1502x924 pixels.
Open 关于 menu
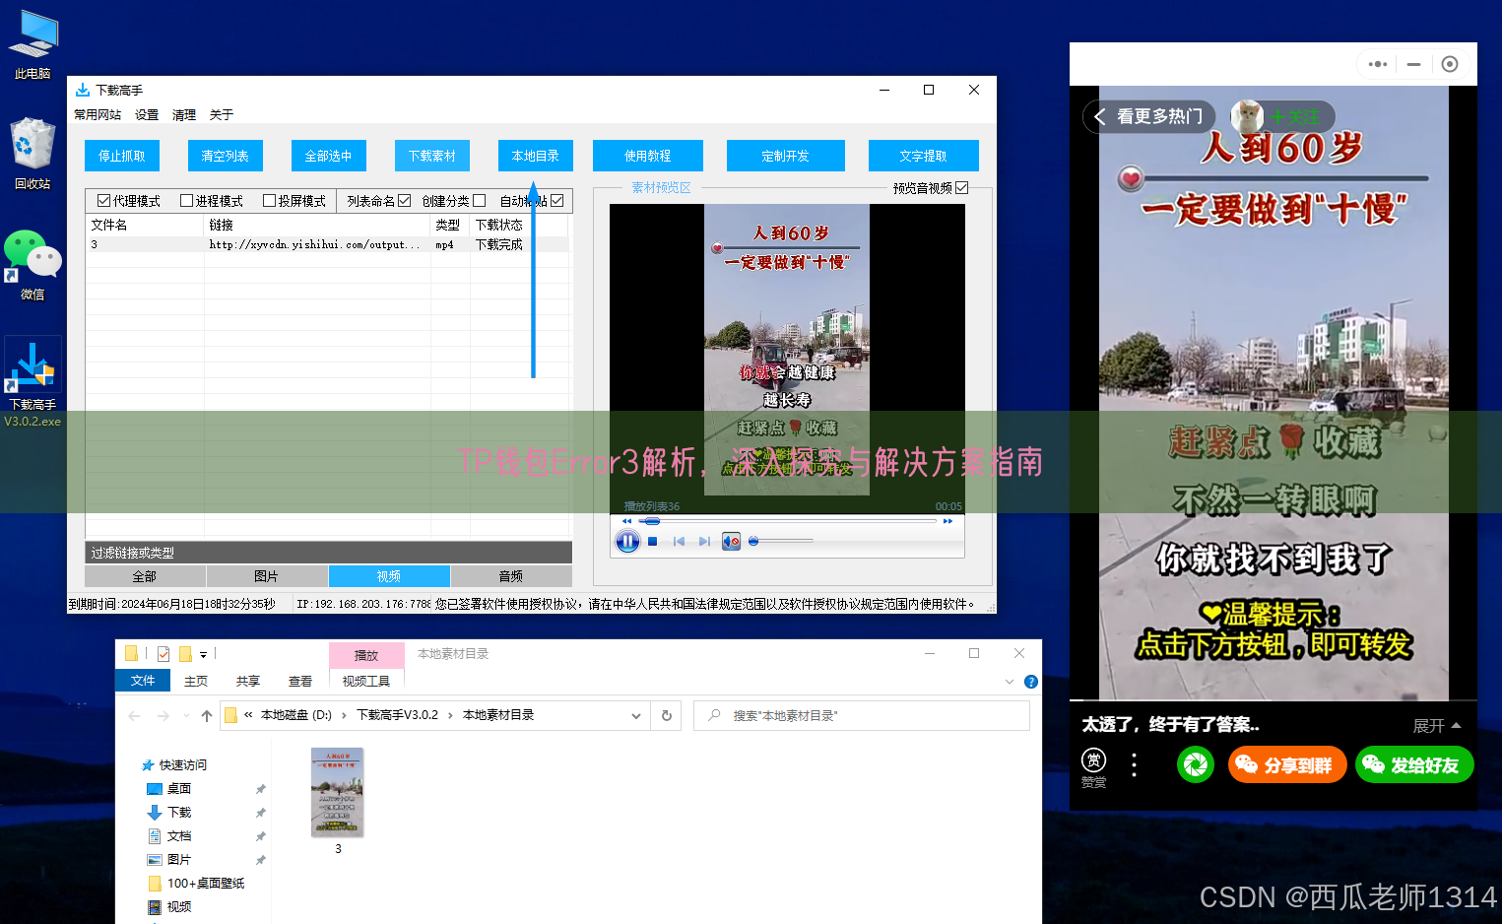click(x=222, y=115)
